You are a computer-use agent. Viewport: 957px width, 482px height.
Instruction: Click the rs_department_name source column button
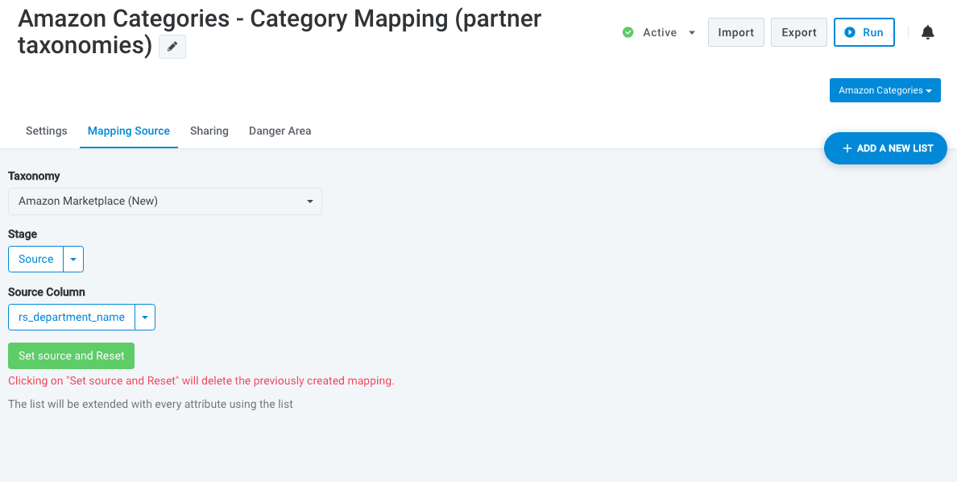pos(72,318)
